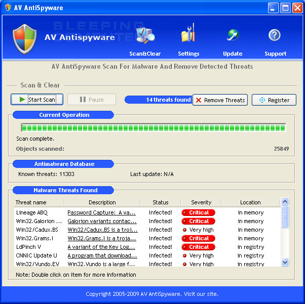Screen dimensions: 305x304
Task: Select the Win32/Cadux.BS threat name
Action: click(37, 230)
